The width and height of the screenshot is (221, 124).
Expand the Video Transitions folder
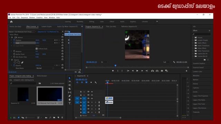tap(193, 51)
